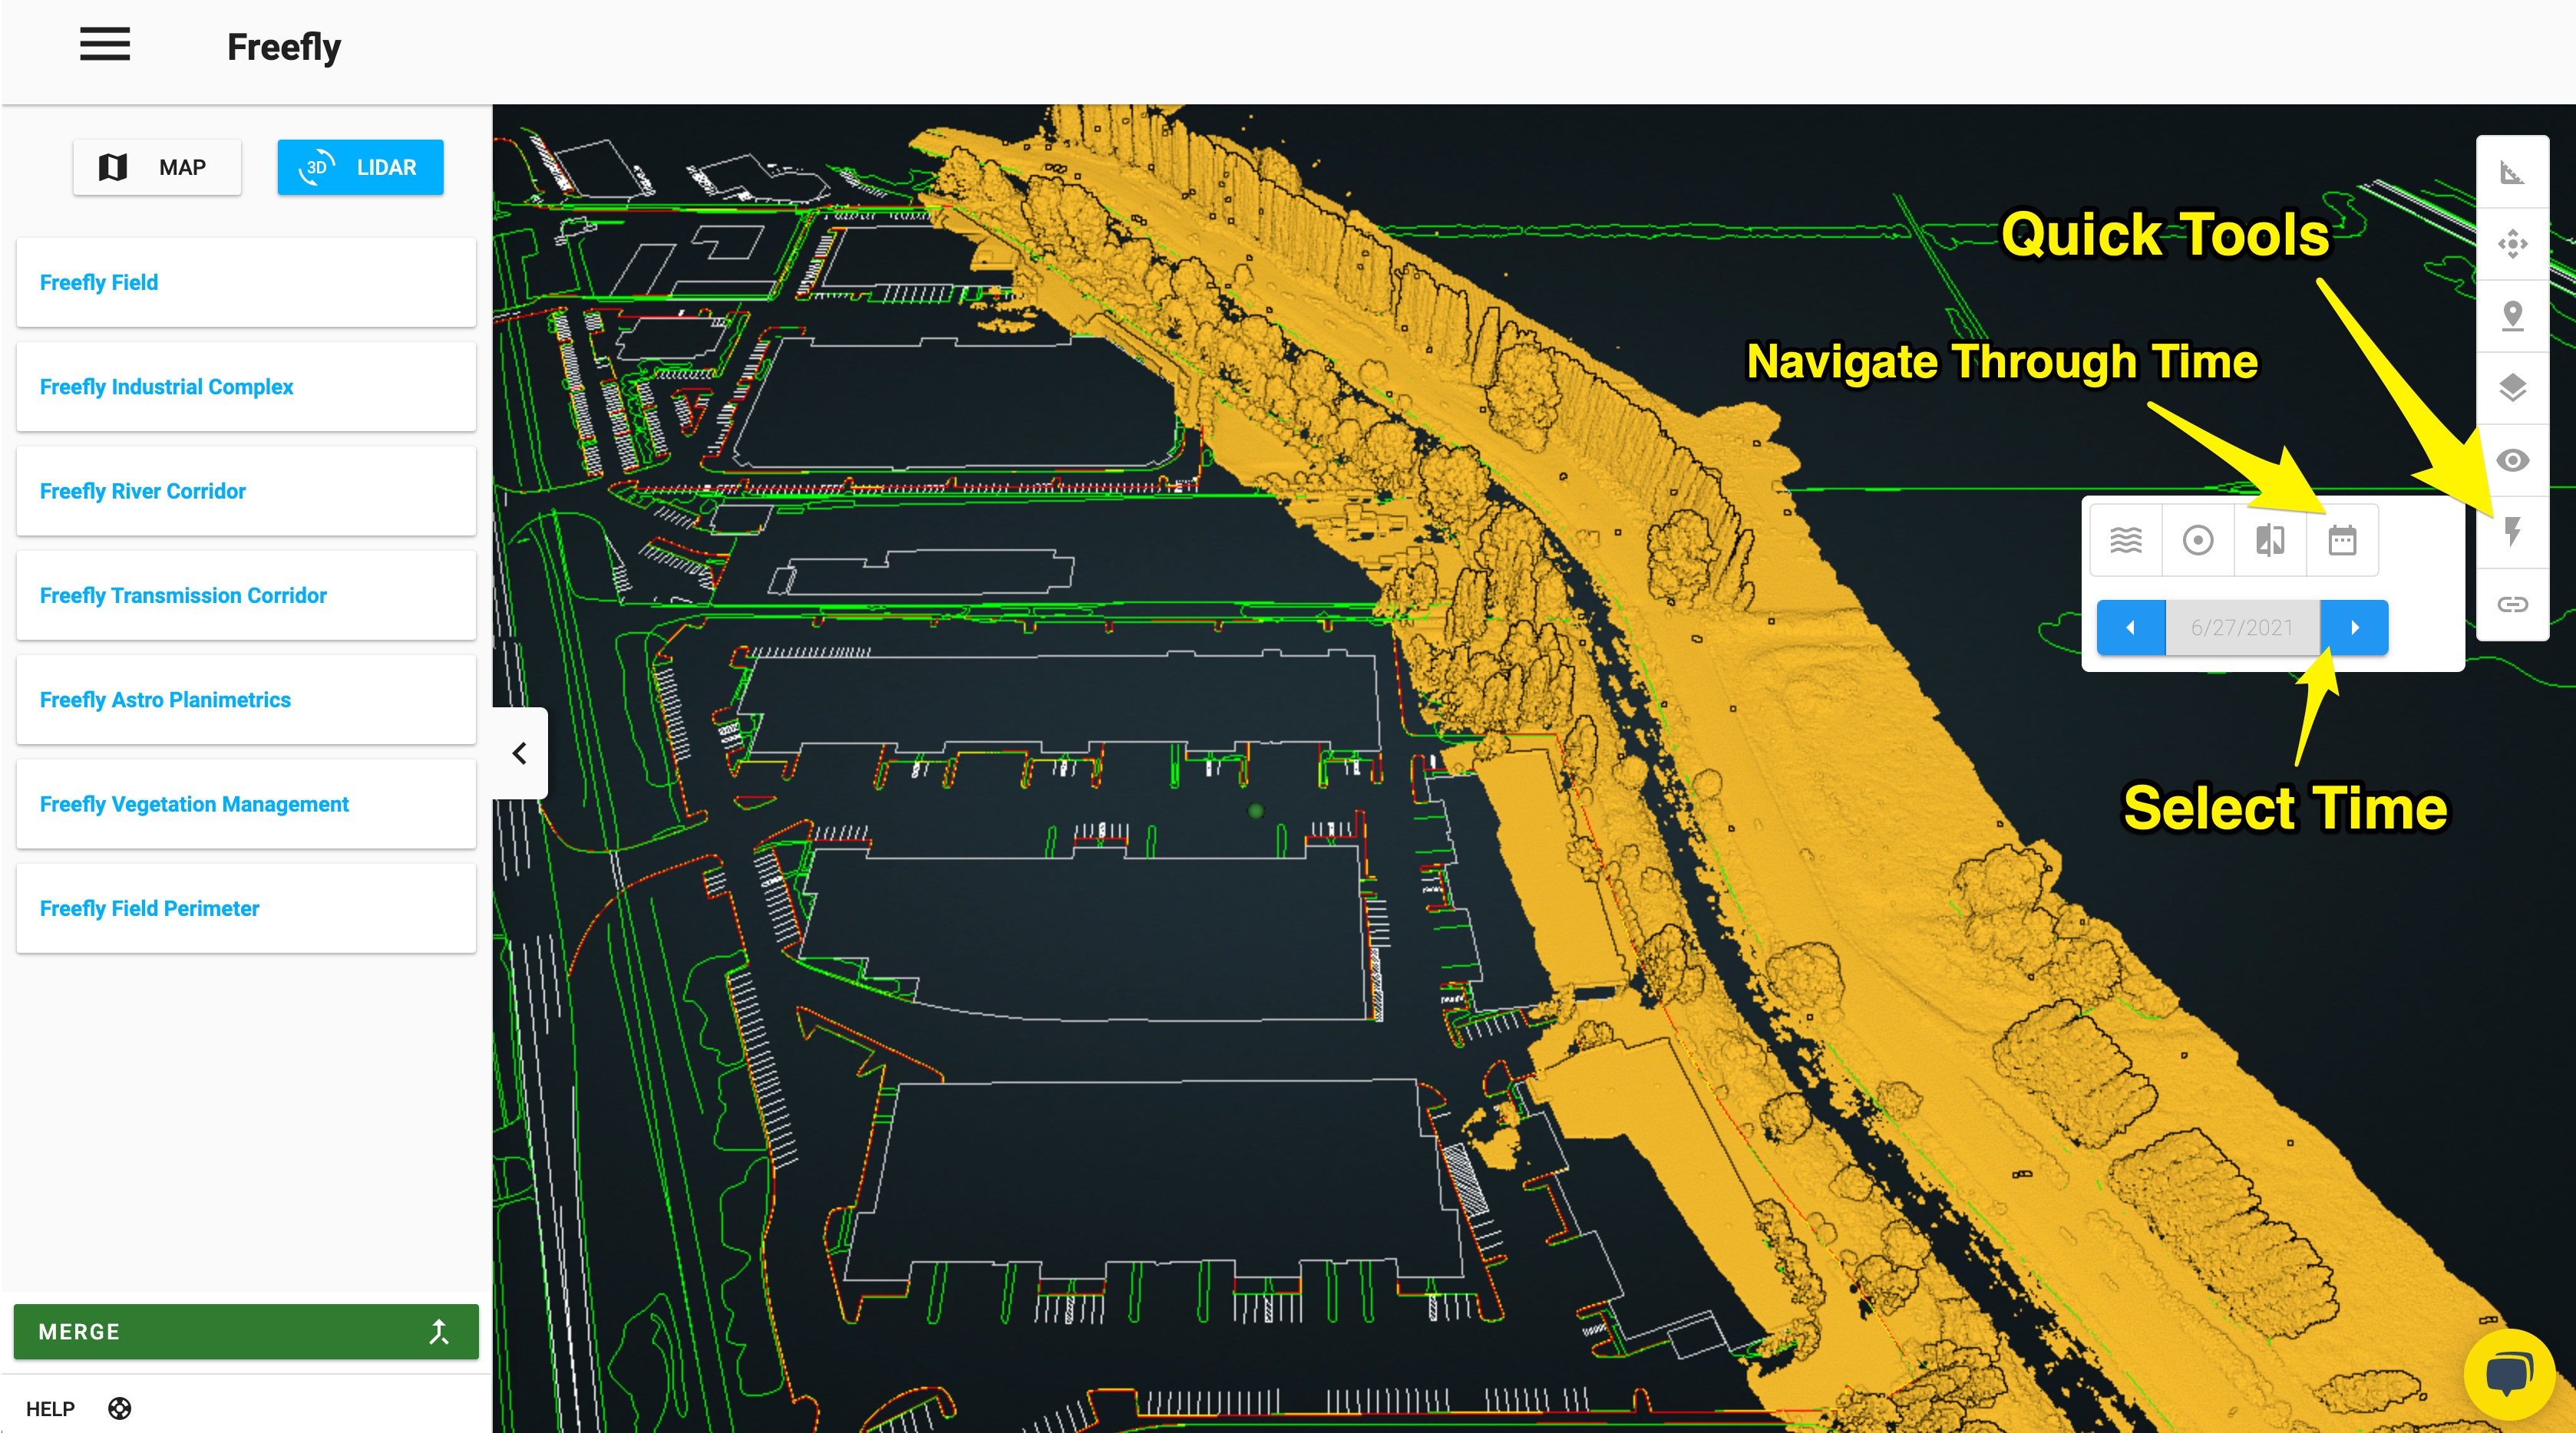
Task: Select the move/navigation control icon
Action: (x=2512, y=244)
